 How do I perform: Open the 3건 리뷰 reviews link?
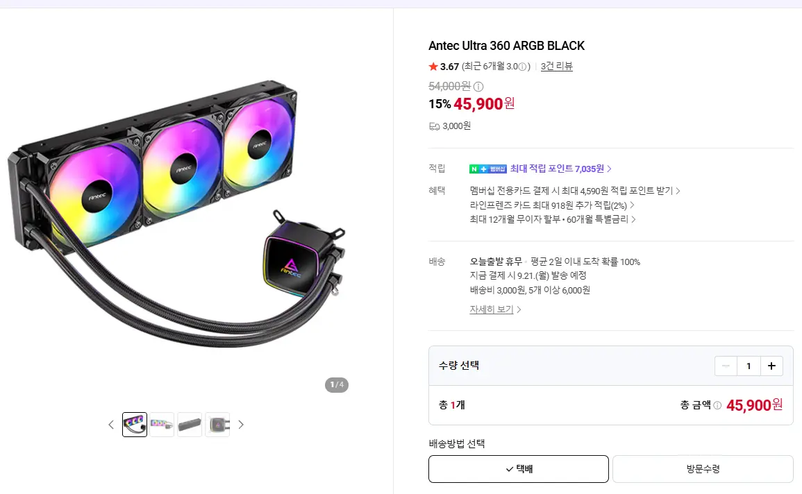(556, 67)
